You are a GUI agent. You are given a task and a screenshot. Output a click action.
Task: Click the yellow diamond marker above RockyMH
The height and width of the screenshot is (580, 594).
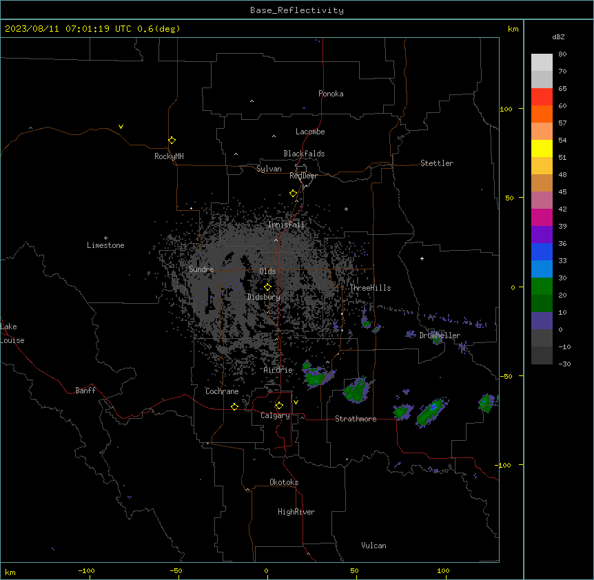click(172, 141)
